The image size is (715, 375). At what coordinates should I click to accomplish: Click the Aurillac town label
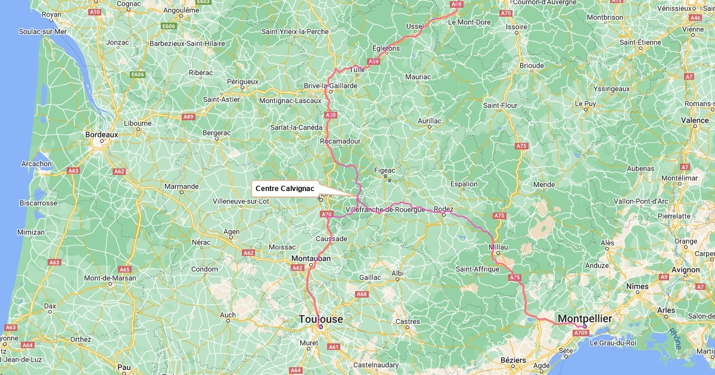click(430, 121)
